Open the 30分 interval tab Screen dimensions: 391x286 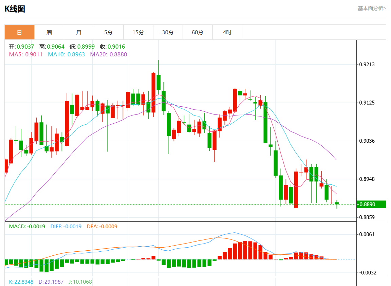(x=168, y=32)
